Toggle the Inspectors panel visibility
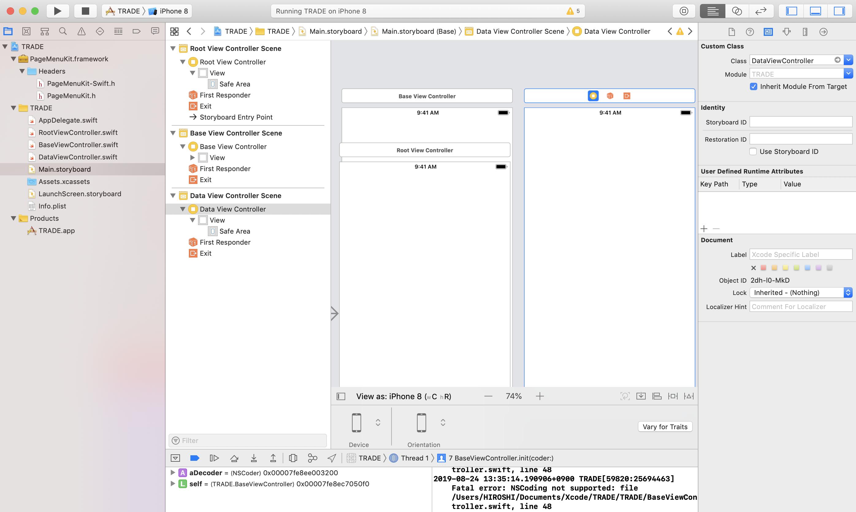The height and width of the screenshot is (512, 856). pos(839,11)
